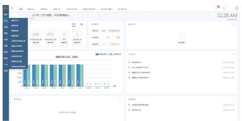
Task: Click the document icon beside 测试用的0430 in 学习共享
Action: point(129,62)
